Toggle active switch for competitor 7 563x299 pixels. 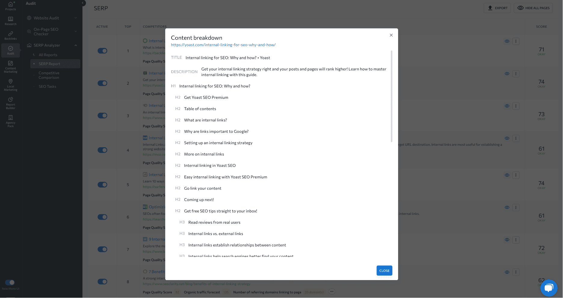(x=102, y=249)
